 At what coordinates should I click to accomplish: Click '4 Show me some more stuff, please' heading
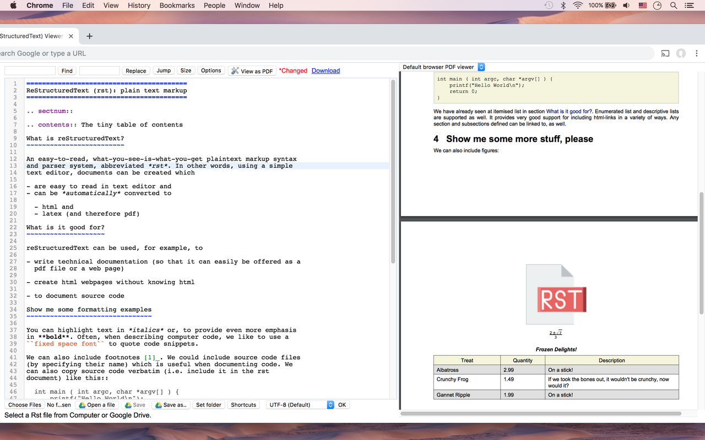[513, 139]
